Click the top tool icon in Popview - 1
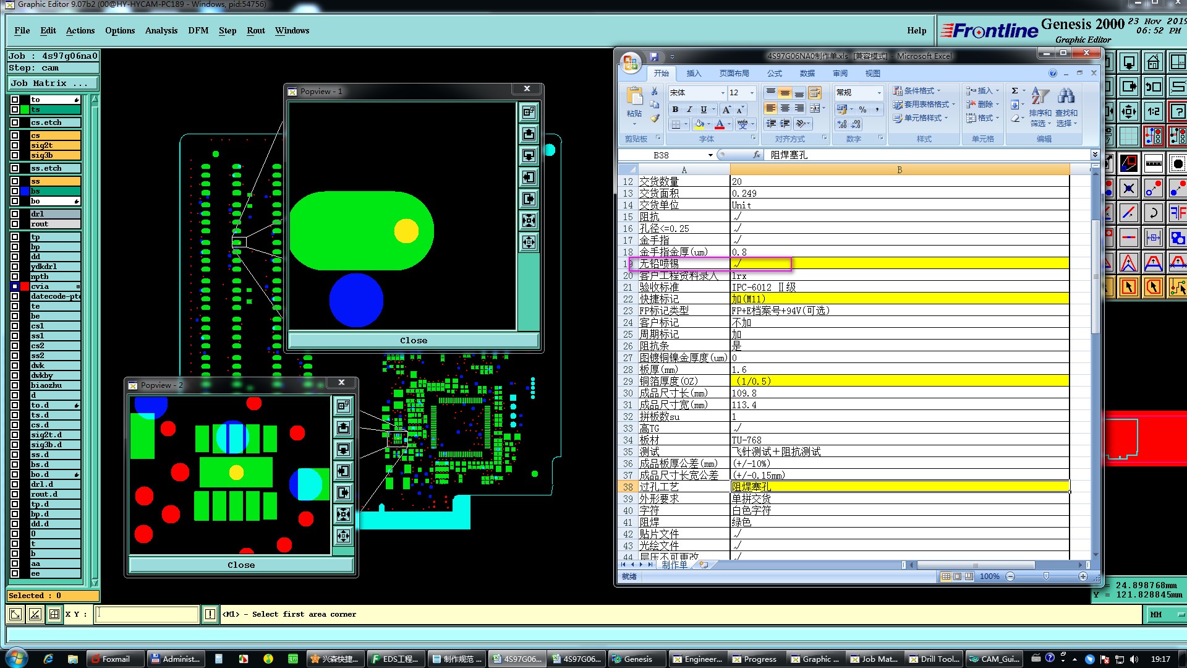This screenshot has height=668, width=1187. point(529,112)
